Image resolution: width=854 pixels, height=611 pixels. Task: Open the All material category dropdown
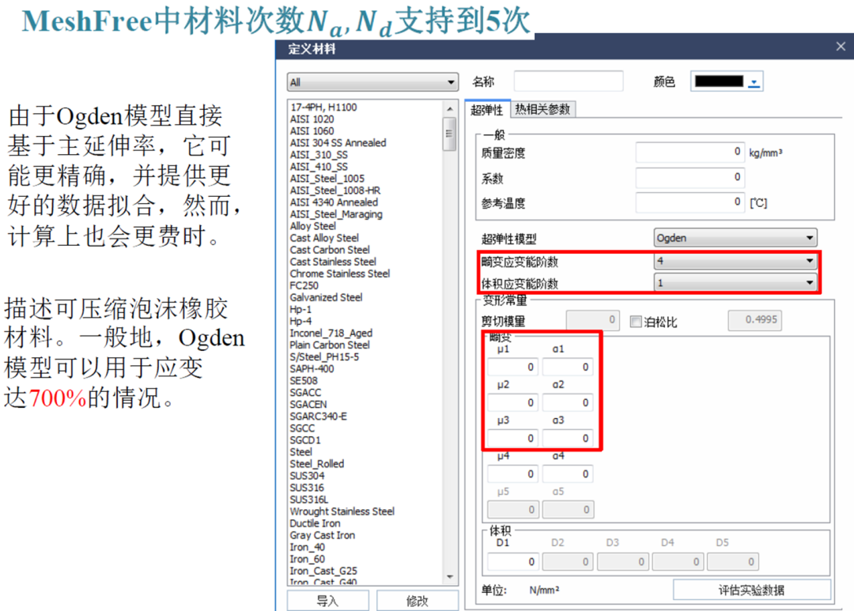[x=372, y=82]
